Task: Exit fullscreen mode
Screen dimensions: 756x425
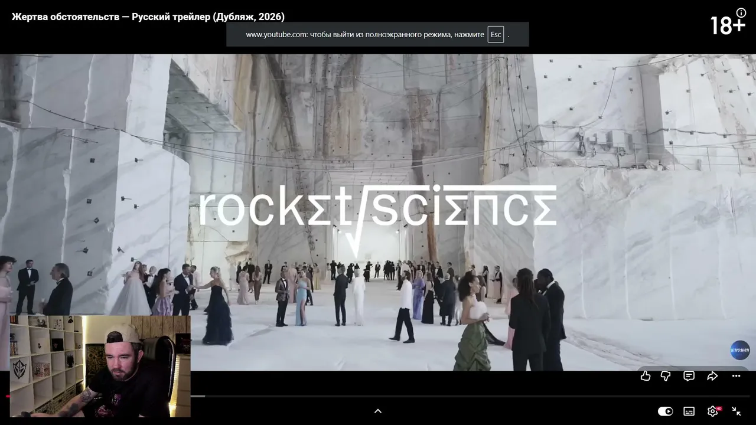Action: click(737, 411)
